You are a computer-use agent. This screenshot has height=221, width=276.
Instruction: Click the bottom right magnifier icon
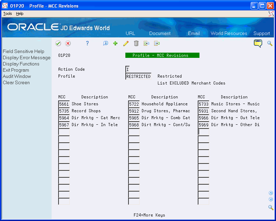[271, 207]
